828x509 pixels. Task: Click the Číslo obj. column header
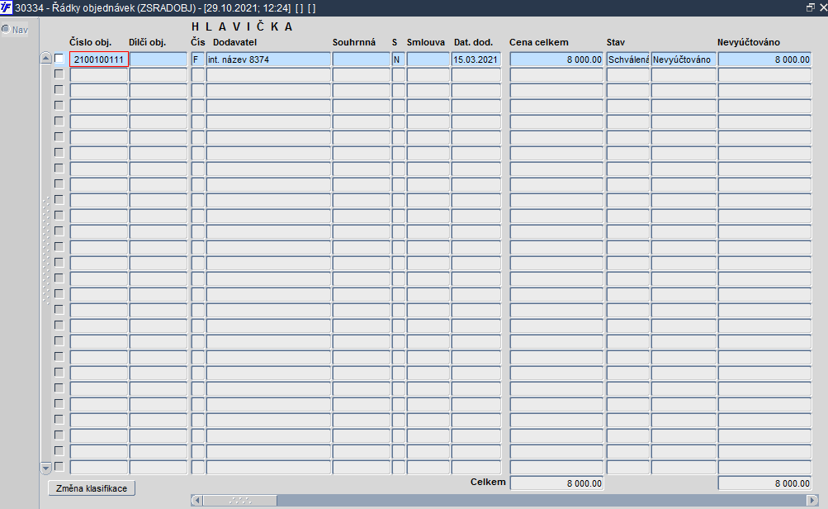(x=90, y=42)
